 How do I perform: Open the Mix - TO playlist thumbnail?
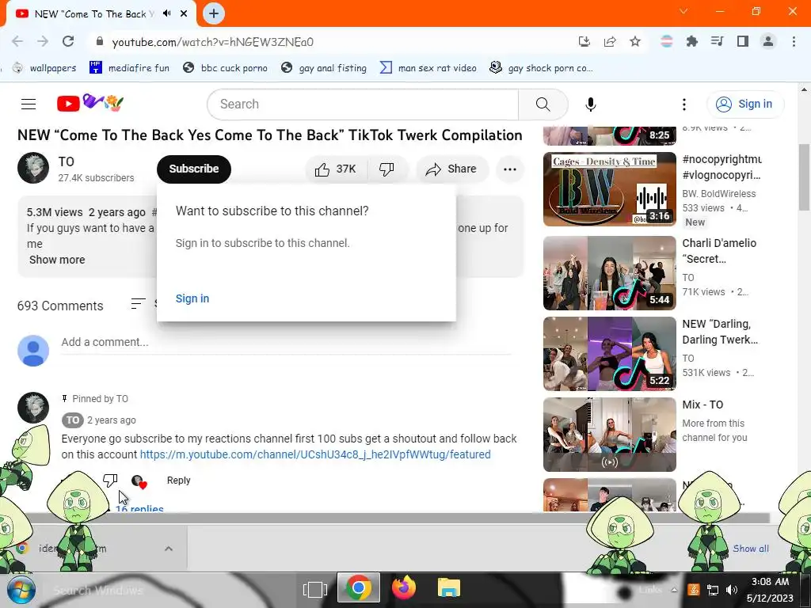(x=609, y=435)
